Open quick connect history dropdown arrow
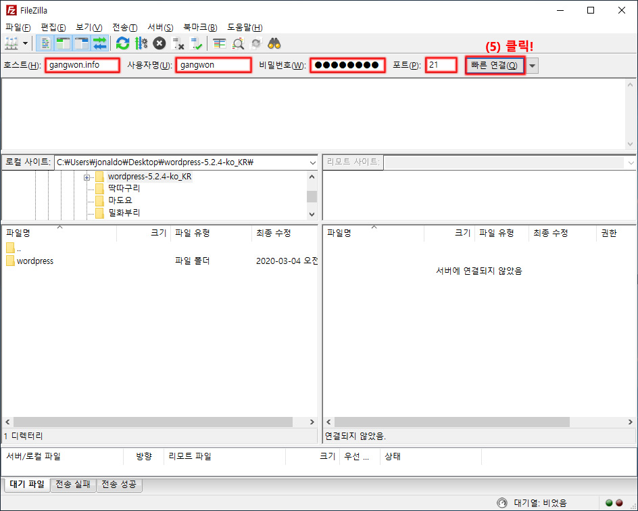Image resolution: width=638 pixels, height=511 pixels. [x=532, y=66]
